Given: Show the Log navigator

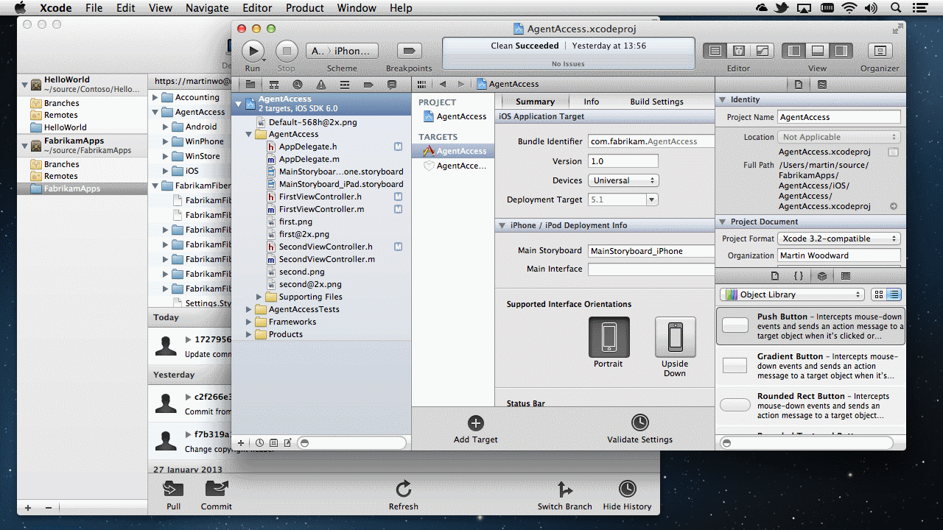Looking at the screenshot, I should [391, 85].
